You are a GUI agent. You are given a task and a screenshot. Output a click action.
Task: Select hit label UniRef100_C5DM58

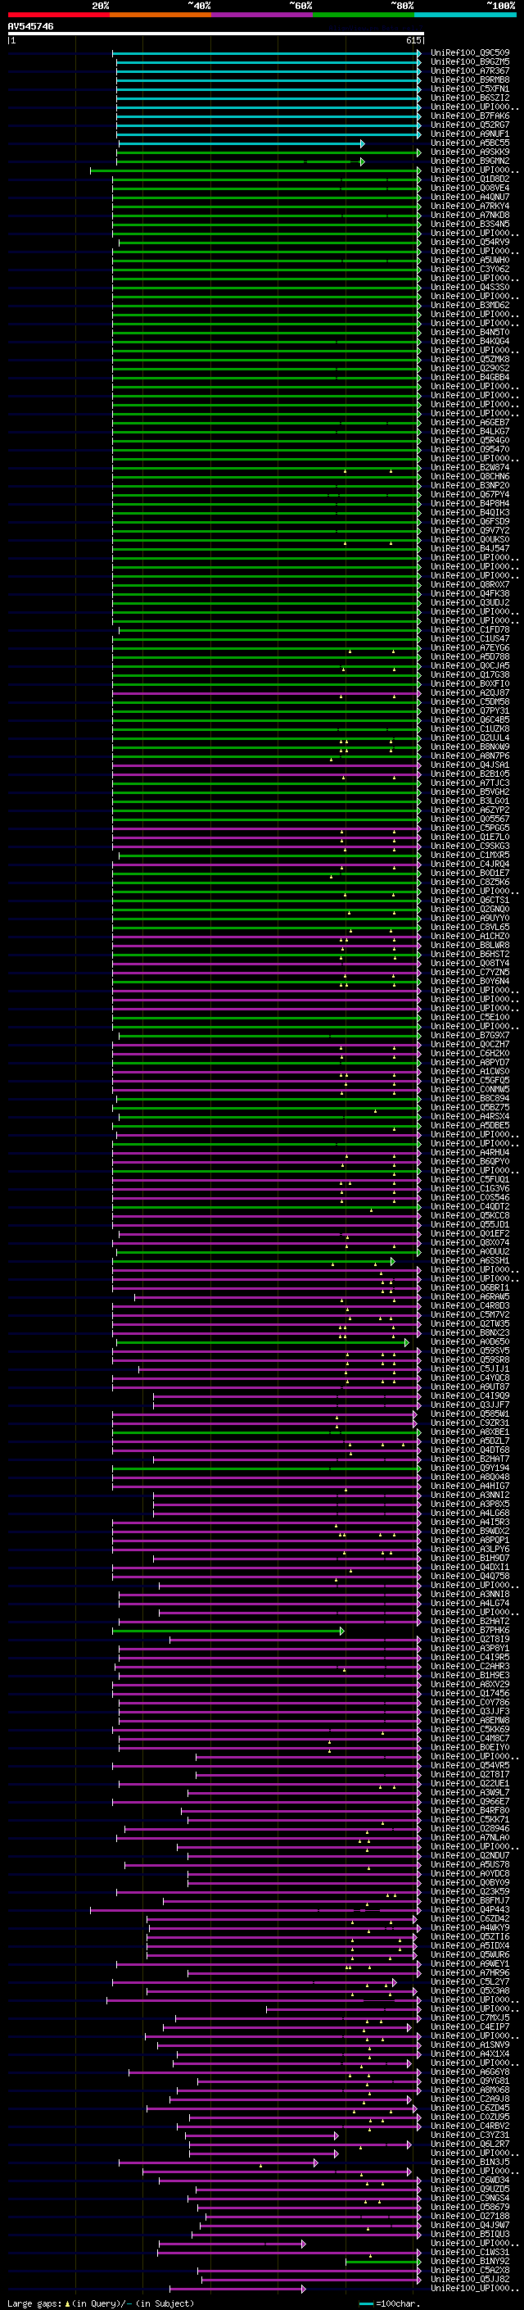[x=470, y=702]
